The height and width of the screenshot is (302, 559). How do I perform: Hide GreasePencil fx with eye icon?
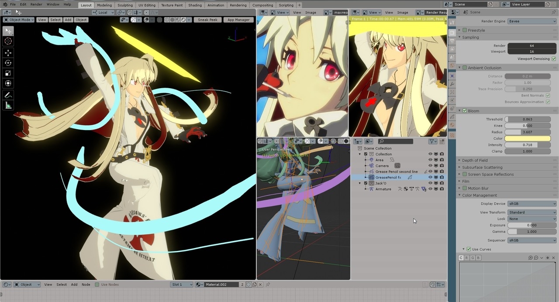[430, 177]
